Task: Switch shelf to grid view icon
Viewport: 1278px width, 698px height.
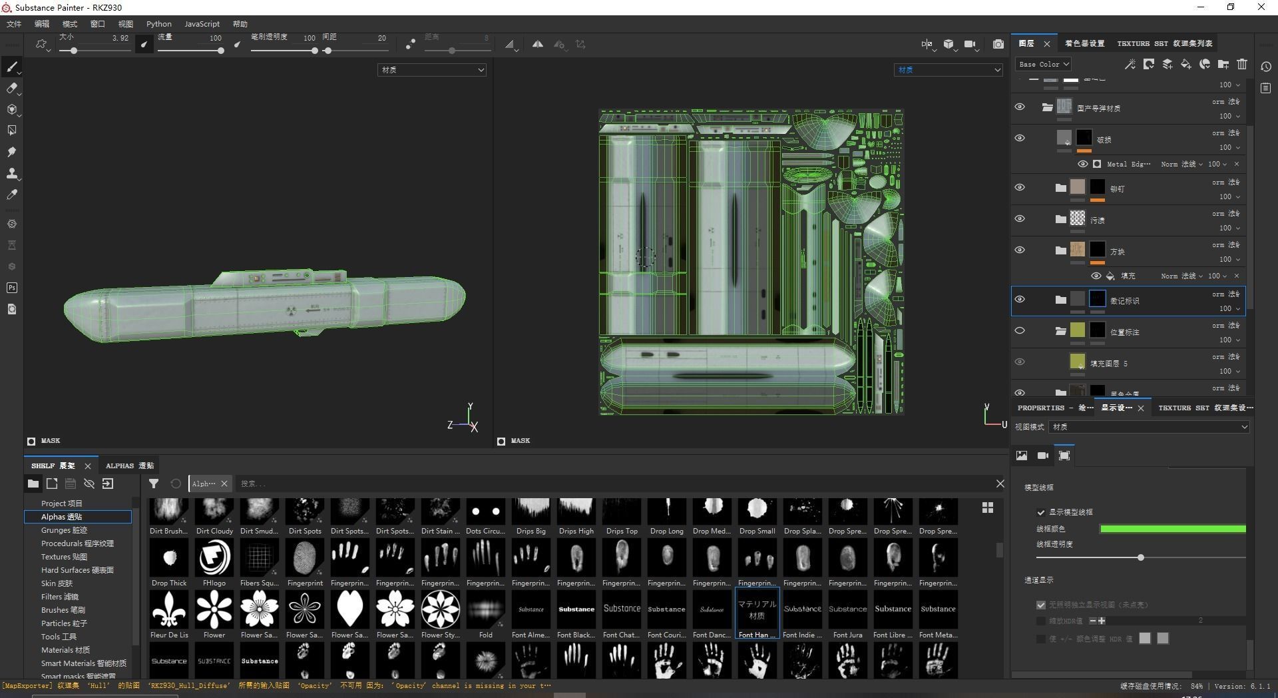Action: tap(988, 508)
